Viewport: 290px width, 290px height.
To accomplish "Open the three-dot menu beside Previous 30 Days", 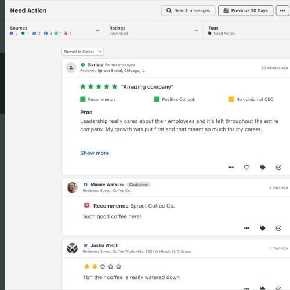I will pos(282,10).
